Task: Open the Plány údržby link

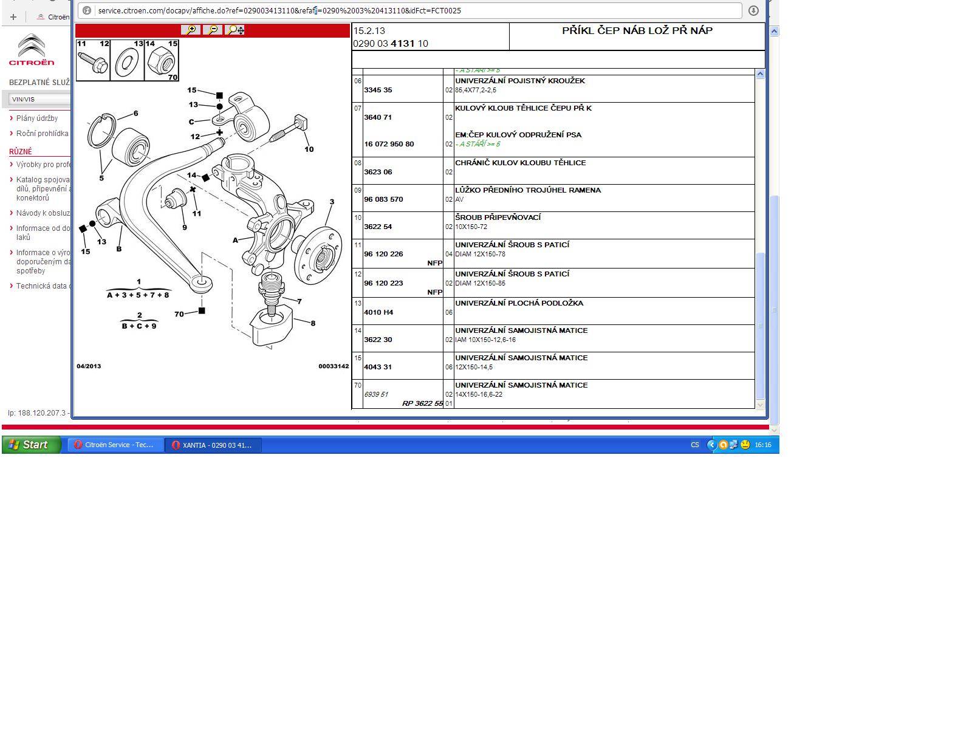Action: [37, 118]
